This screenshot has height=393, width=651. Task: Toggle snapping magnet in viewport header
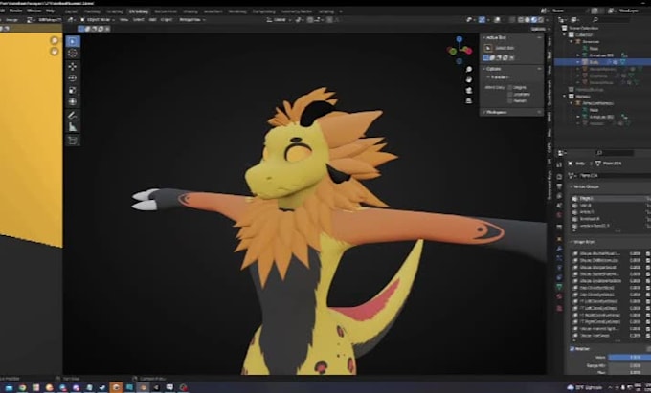(310, 19)
